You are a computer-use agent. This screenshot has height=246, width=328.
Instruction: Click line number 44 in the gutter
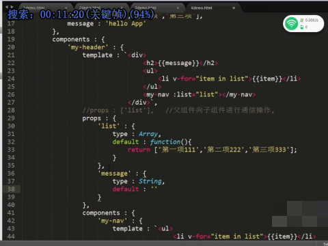tap(11, 236)
